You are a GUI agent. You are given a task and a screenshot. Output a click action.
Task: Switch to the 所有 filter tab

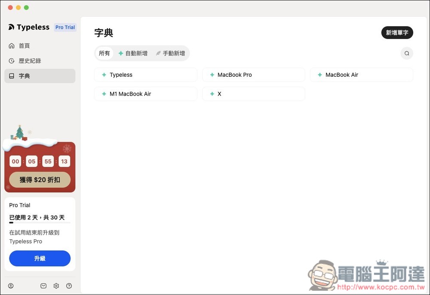point(104,53)
